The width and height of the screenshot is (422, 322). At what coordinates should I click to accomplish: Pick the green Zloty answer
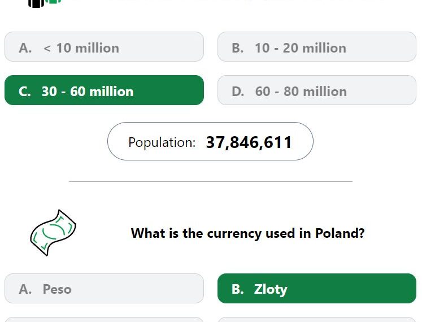[317, 289]
